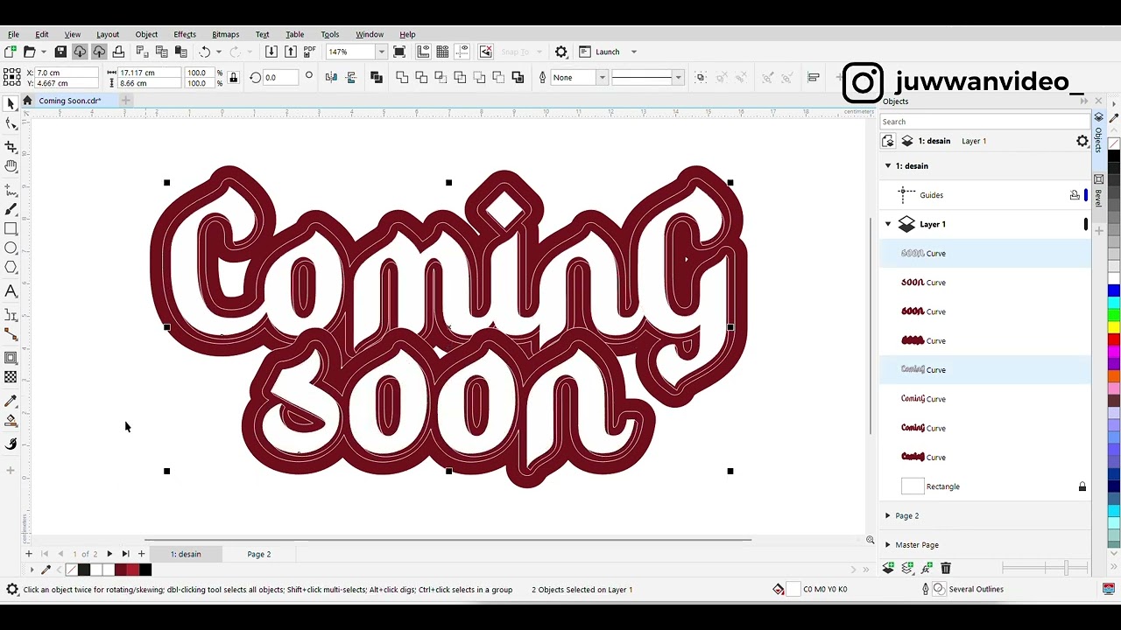1121x630 pixels.
Task: Click the red swatch in the right color palette
Action: point(1114,339)
